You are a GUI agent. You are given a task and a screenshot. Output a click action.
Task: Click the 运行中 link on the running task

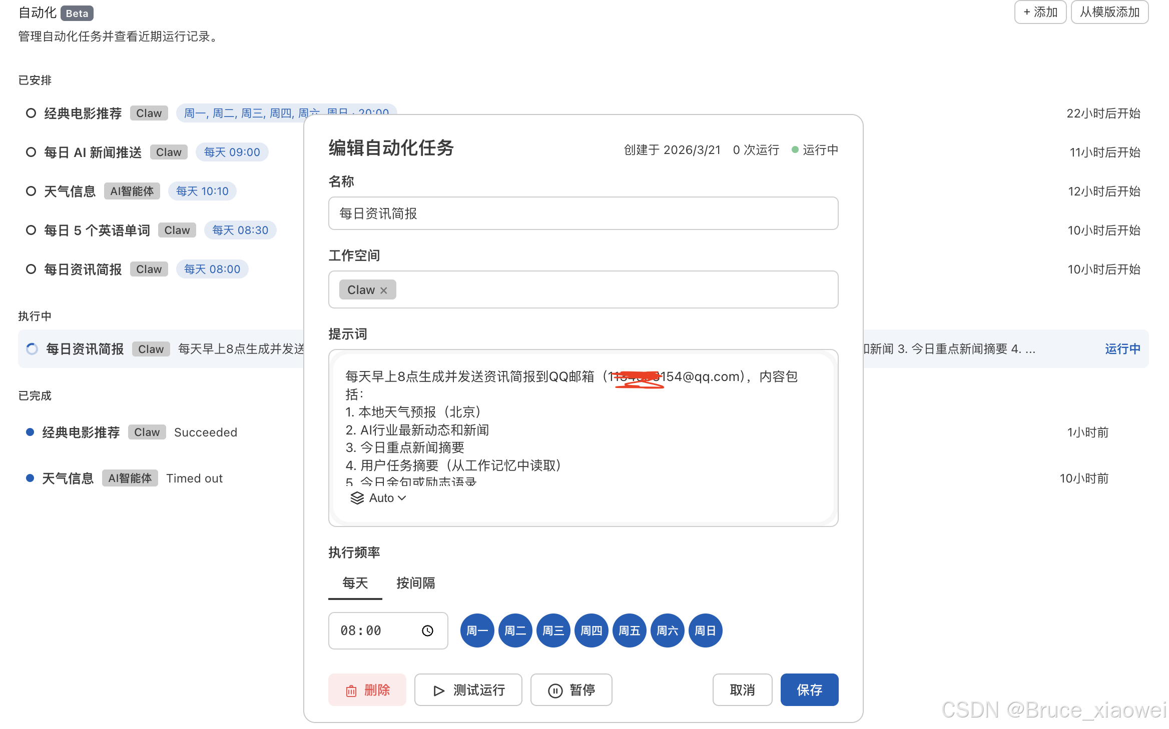coord(1122,348)
